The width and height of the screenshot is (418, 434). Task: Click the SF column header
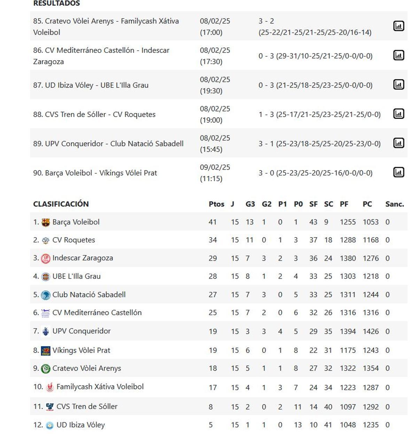click(313, 204)
